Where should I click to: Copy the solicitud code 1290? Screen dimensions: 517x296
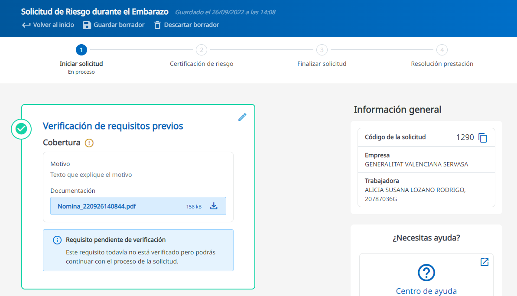pos(483,138)
